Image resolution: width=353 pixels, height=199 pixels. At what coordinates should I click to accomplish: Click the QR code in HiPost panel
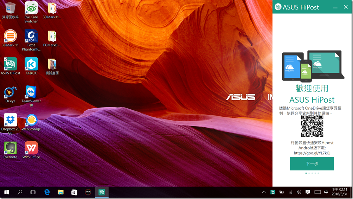pyautogui.click(x=312, y=126)
